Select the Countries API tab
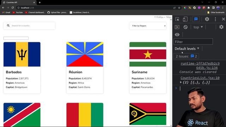Viewport: 226px width, 127px height. point(19,2)
